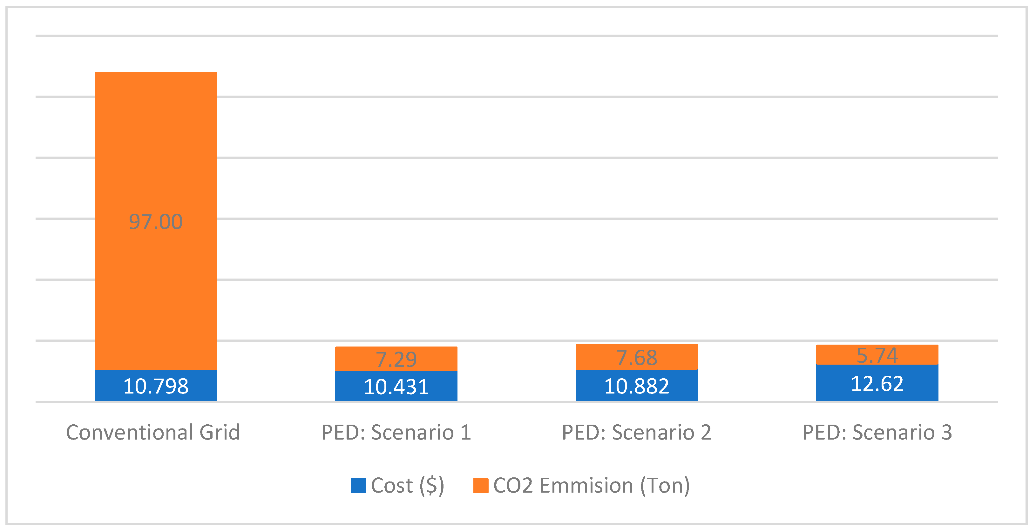The image size is (1036, 532).
Task: Select the blue 10.431 bar segment
Action: (396, 387)
